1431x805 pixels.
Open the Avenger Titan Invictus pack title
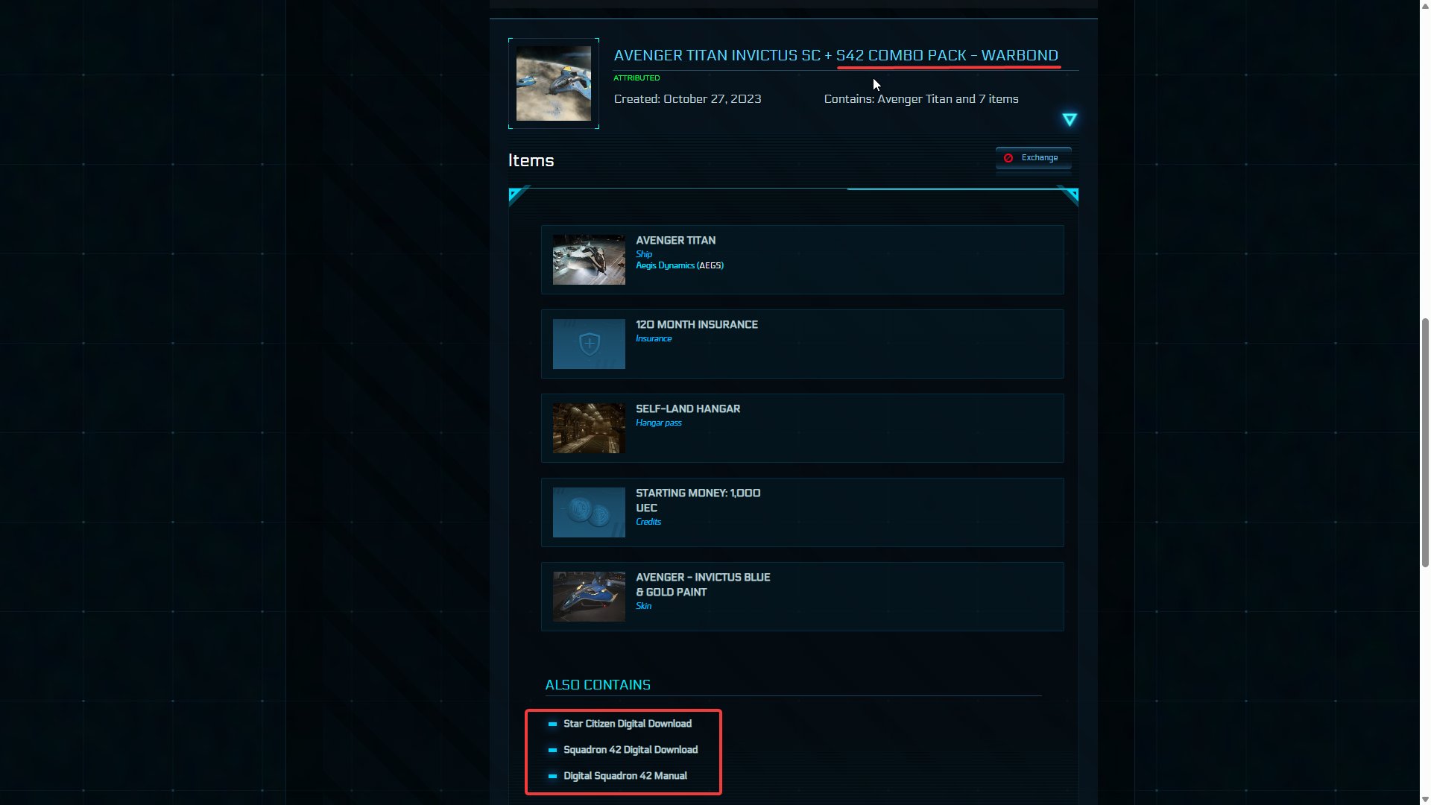[835, 55]
